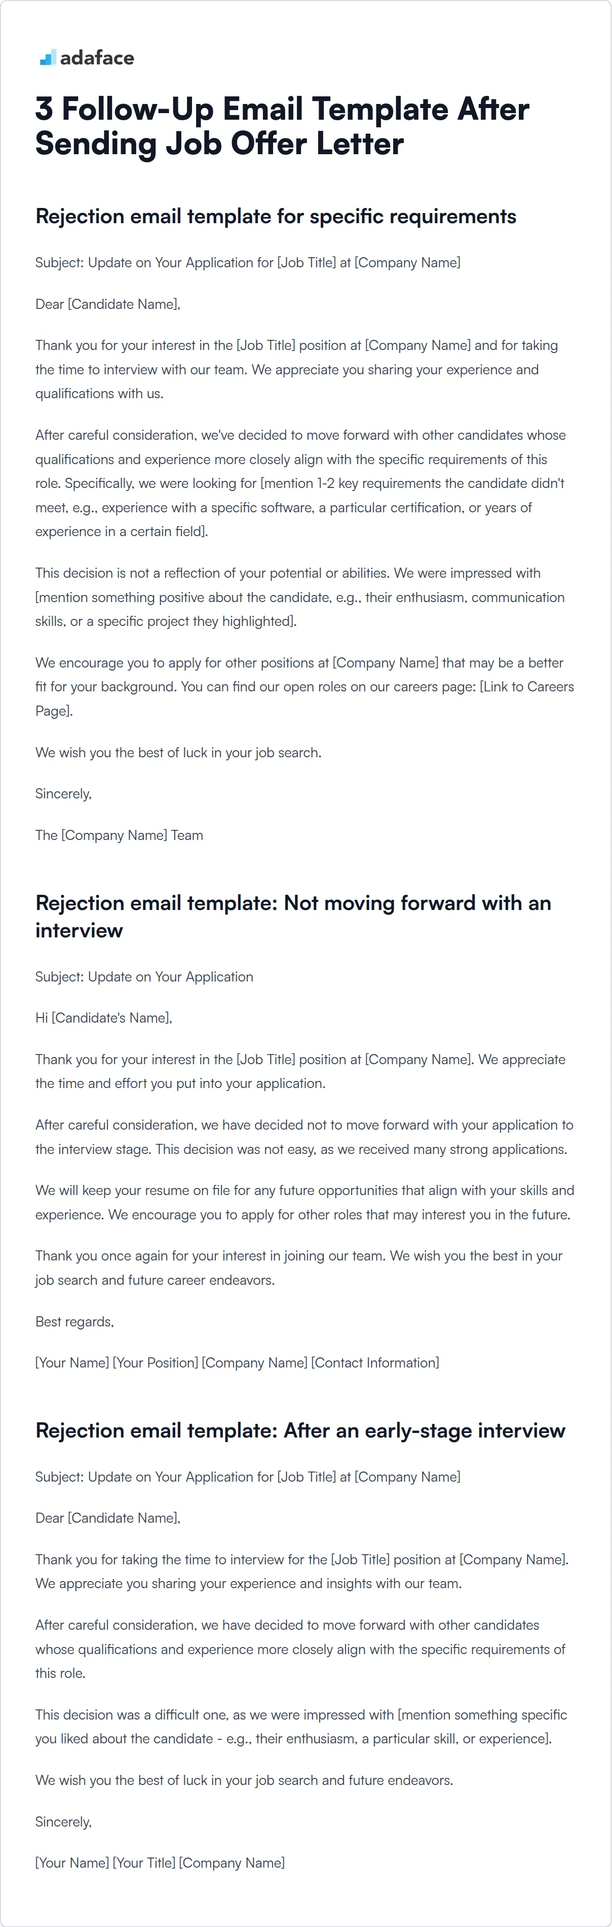Viewport: 612px width, 1927px height.
Task: Click heading 'Not moving forward with an interview'
Action: click(293, 917)
